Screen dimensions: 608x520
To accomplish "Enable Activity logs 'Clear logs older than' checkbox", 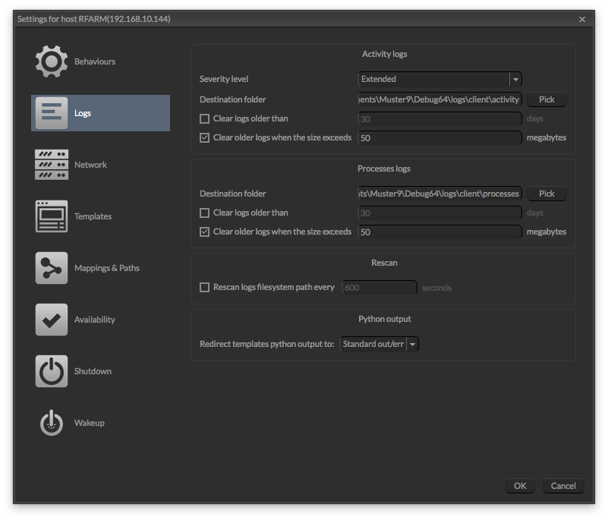I will point(204,118).
